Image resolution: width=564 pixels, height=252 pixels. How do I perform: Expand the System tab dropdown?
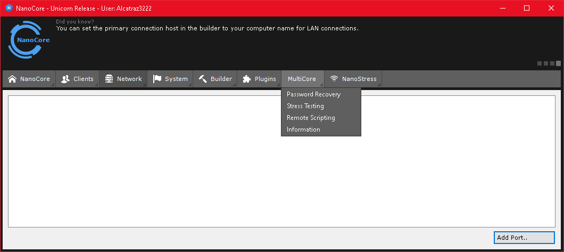pos(176,79)
